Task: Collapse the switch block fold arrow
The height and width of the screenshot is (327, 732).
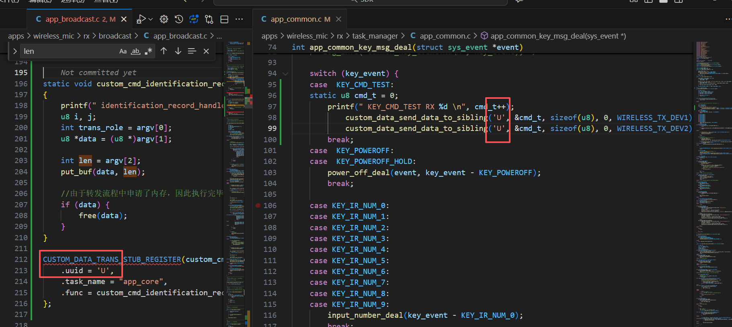Action: click(285, 74)
